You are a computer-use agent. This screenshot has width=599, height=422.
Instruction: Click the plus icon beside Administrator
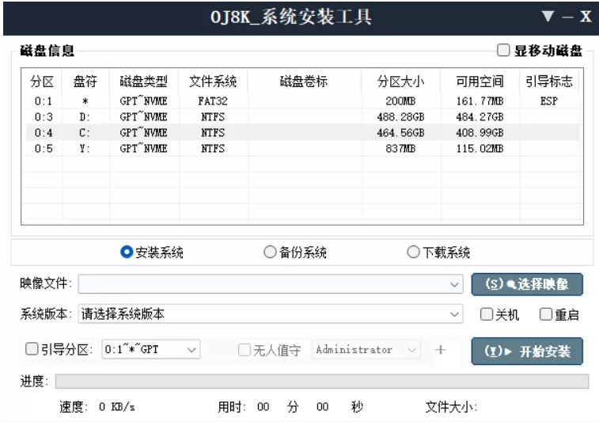click(x=441, y=350)
